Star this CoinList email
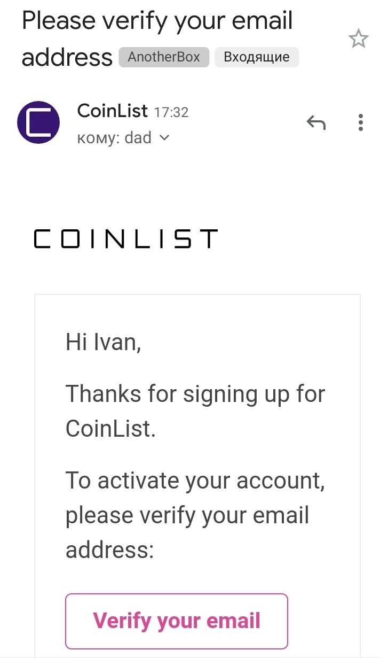Screen dimensions: 380x658 click(x=358, y=39)
